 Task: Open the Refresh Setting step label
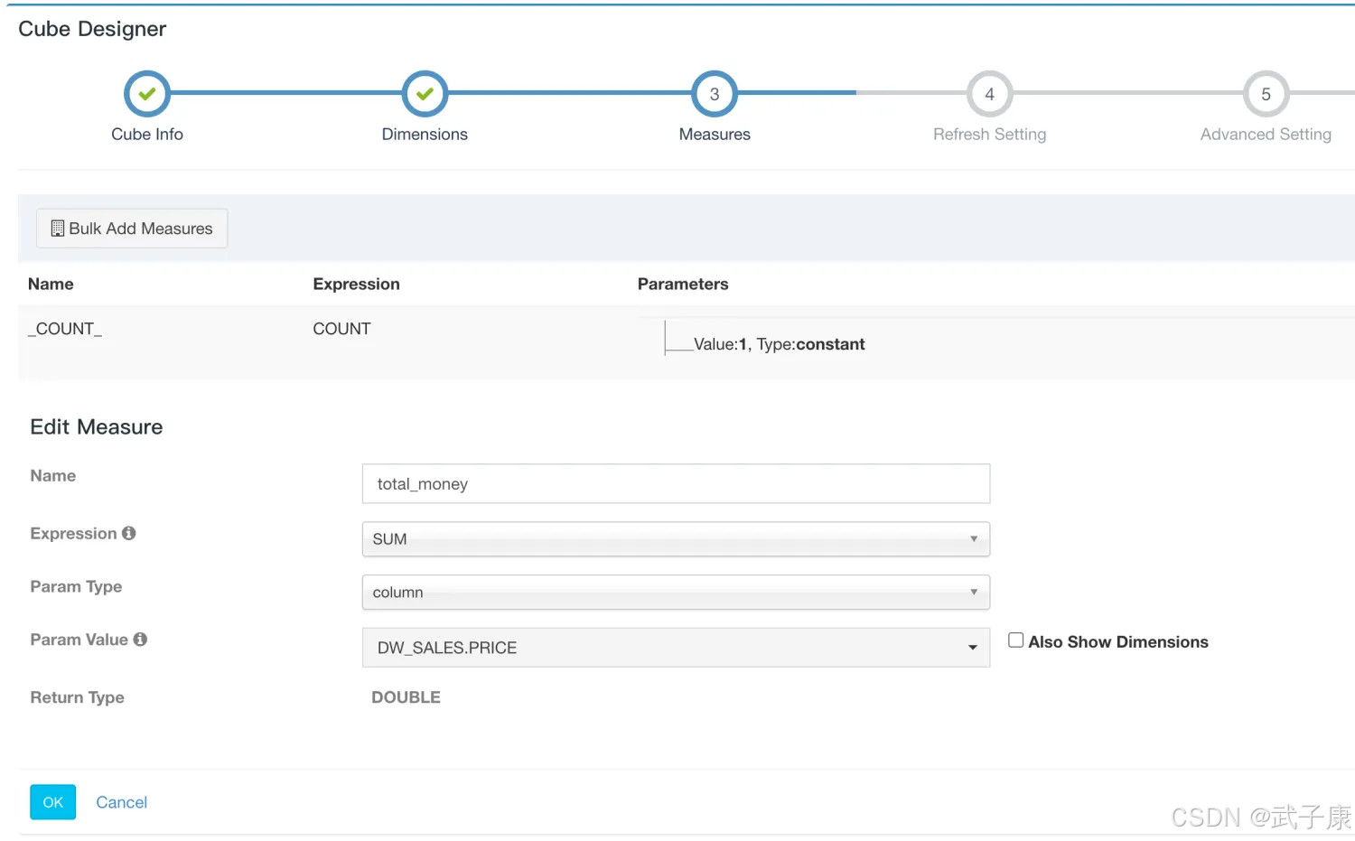pos(989,135)
